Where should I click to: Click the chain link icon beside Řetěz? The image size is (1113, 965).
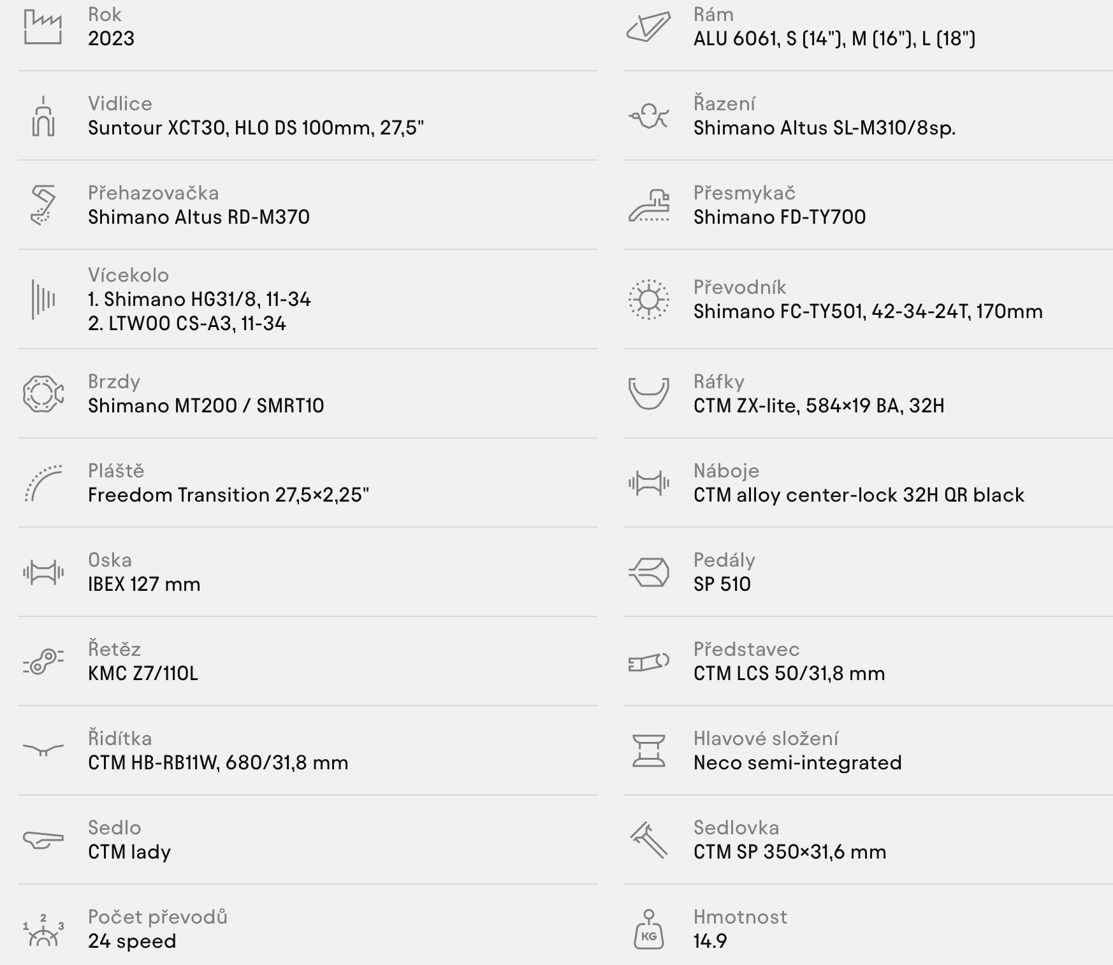coord(43,662)
